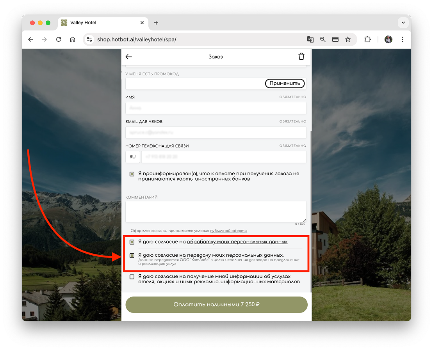Viewport: 433px width, 350px height.
Task: Click the address bar URL
Action: tap(137, 39)
